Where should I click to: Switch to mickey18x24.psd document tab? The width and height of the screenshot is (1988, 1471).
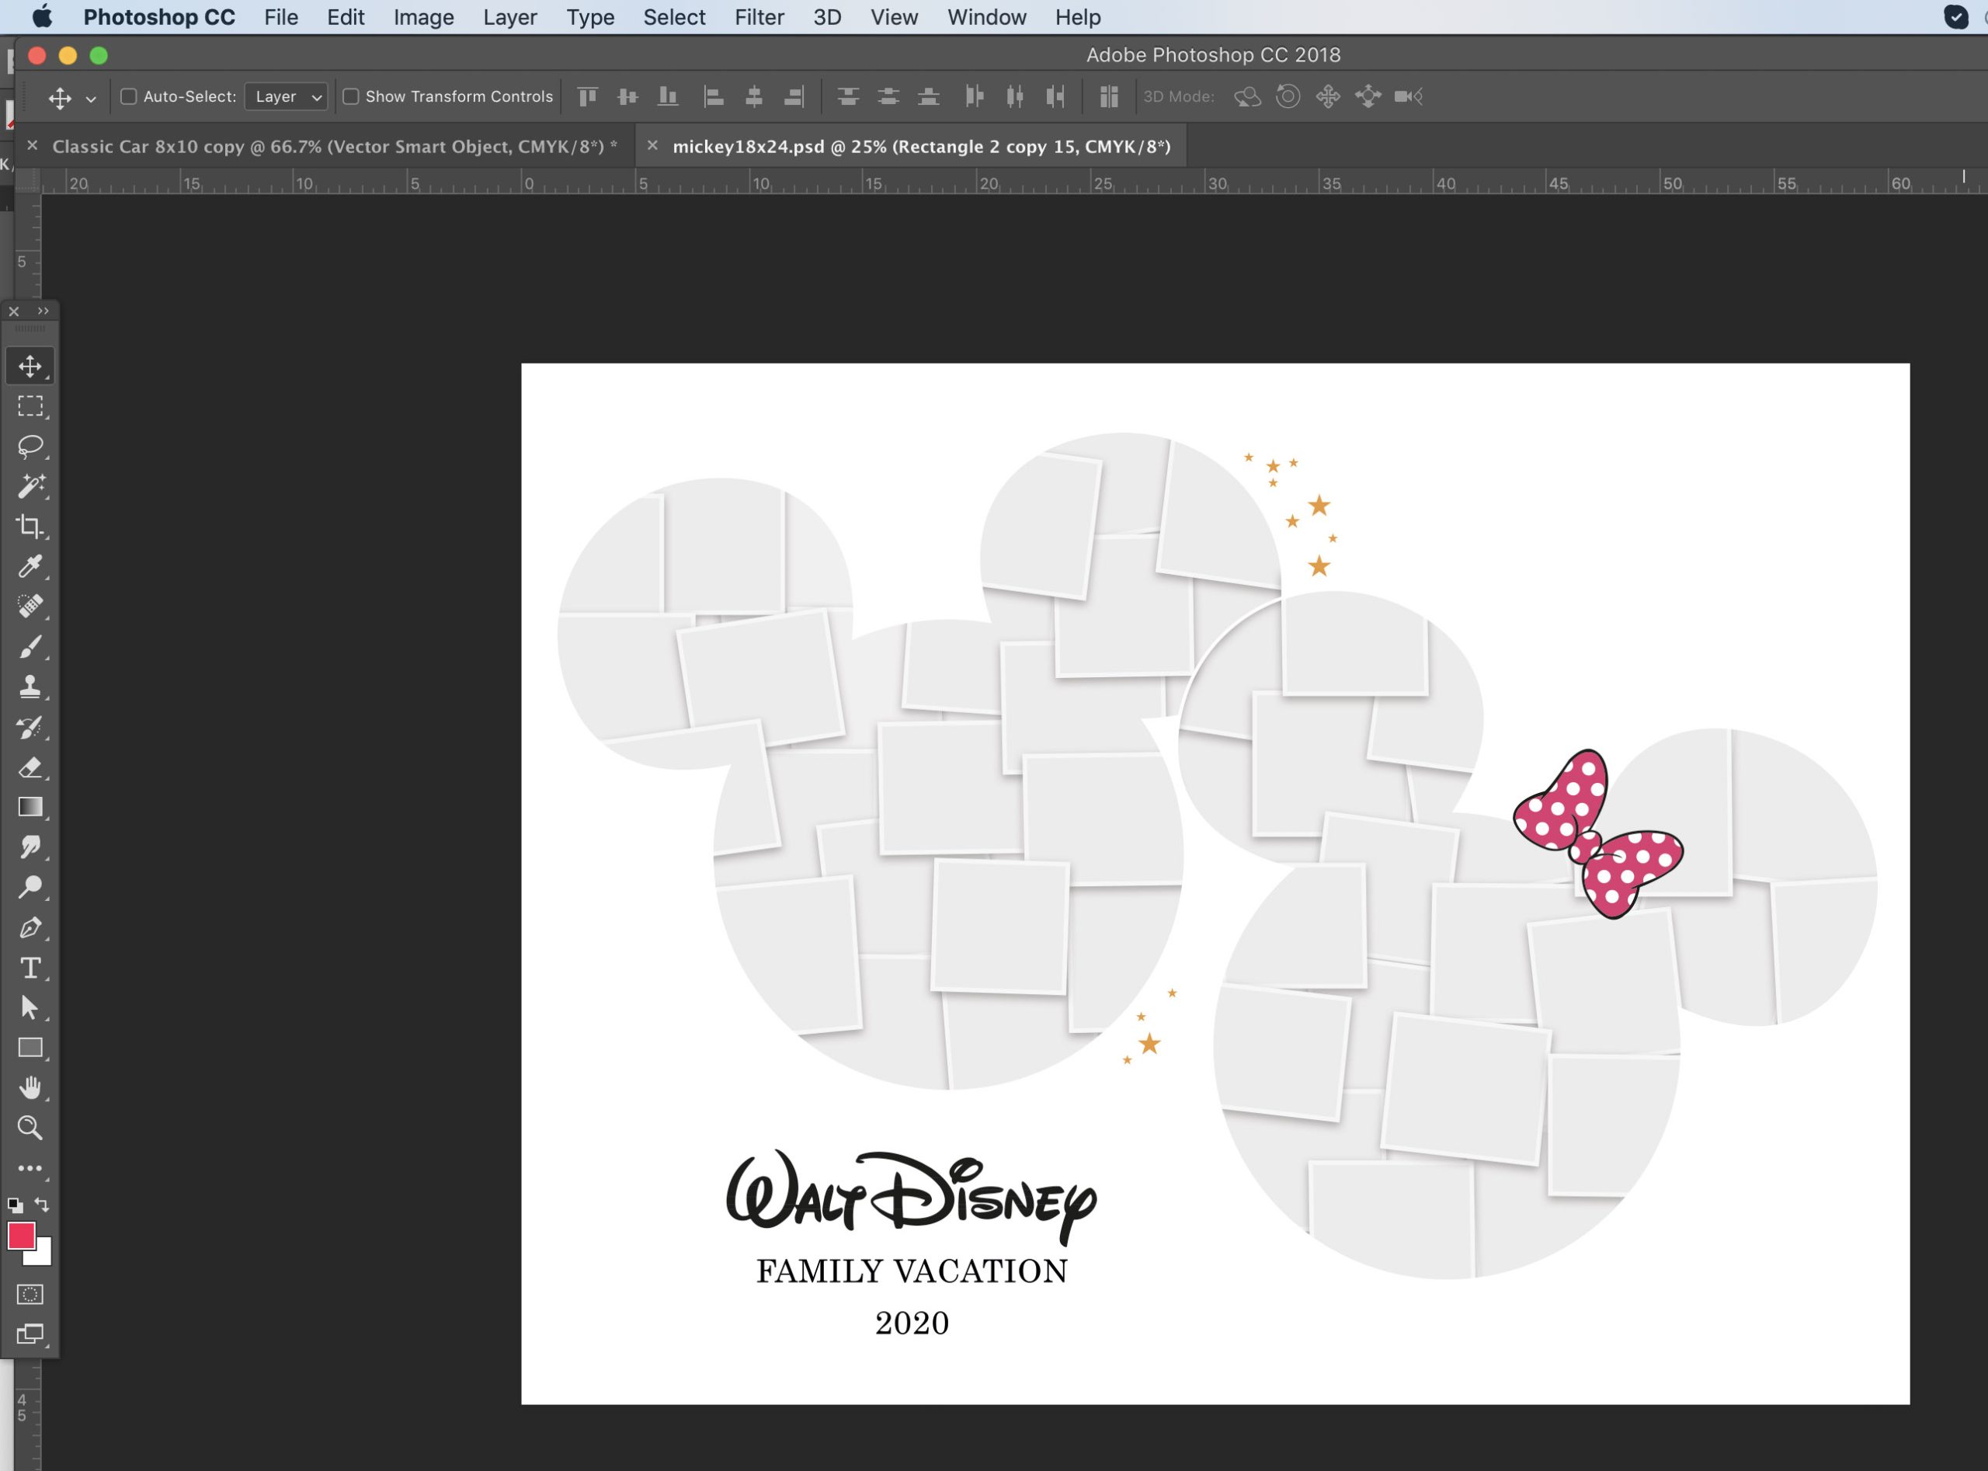922,146
